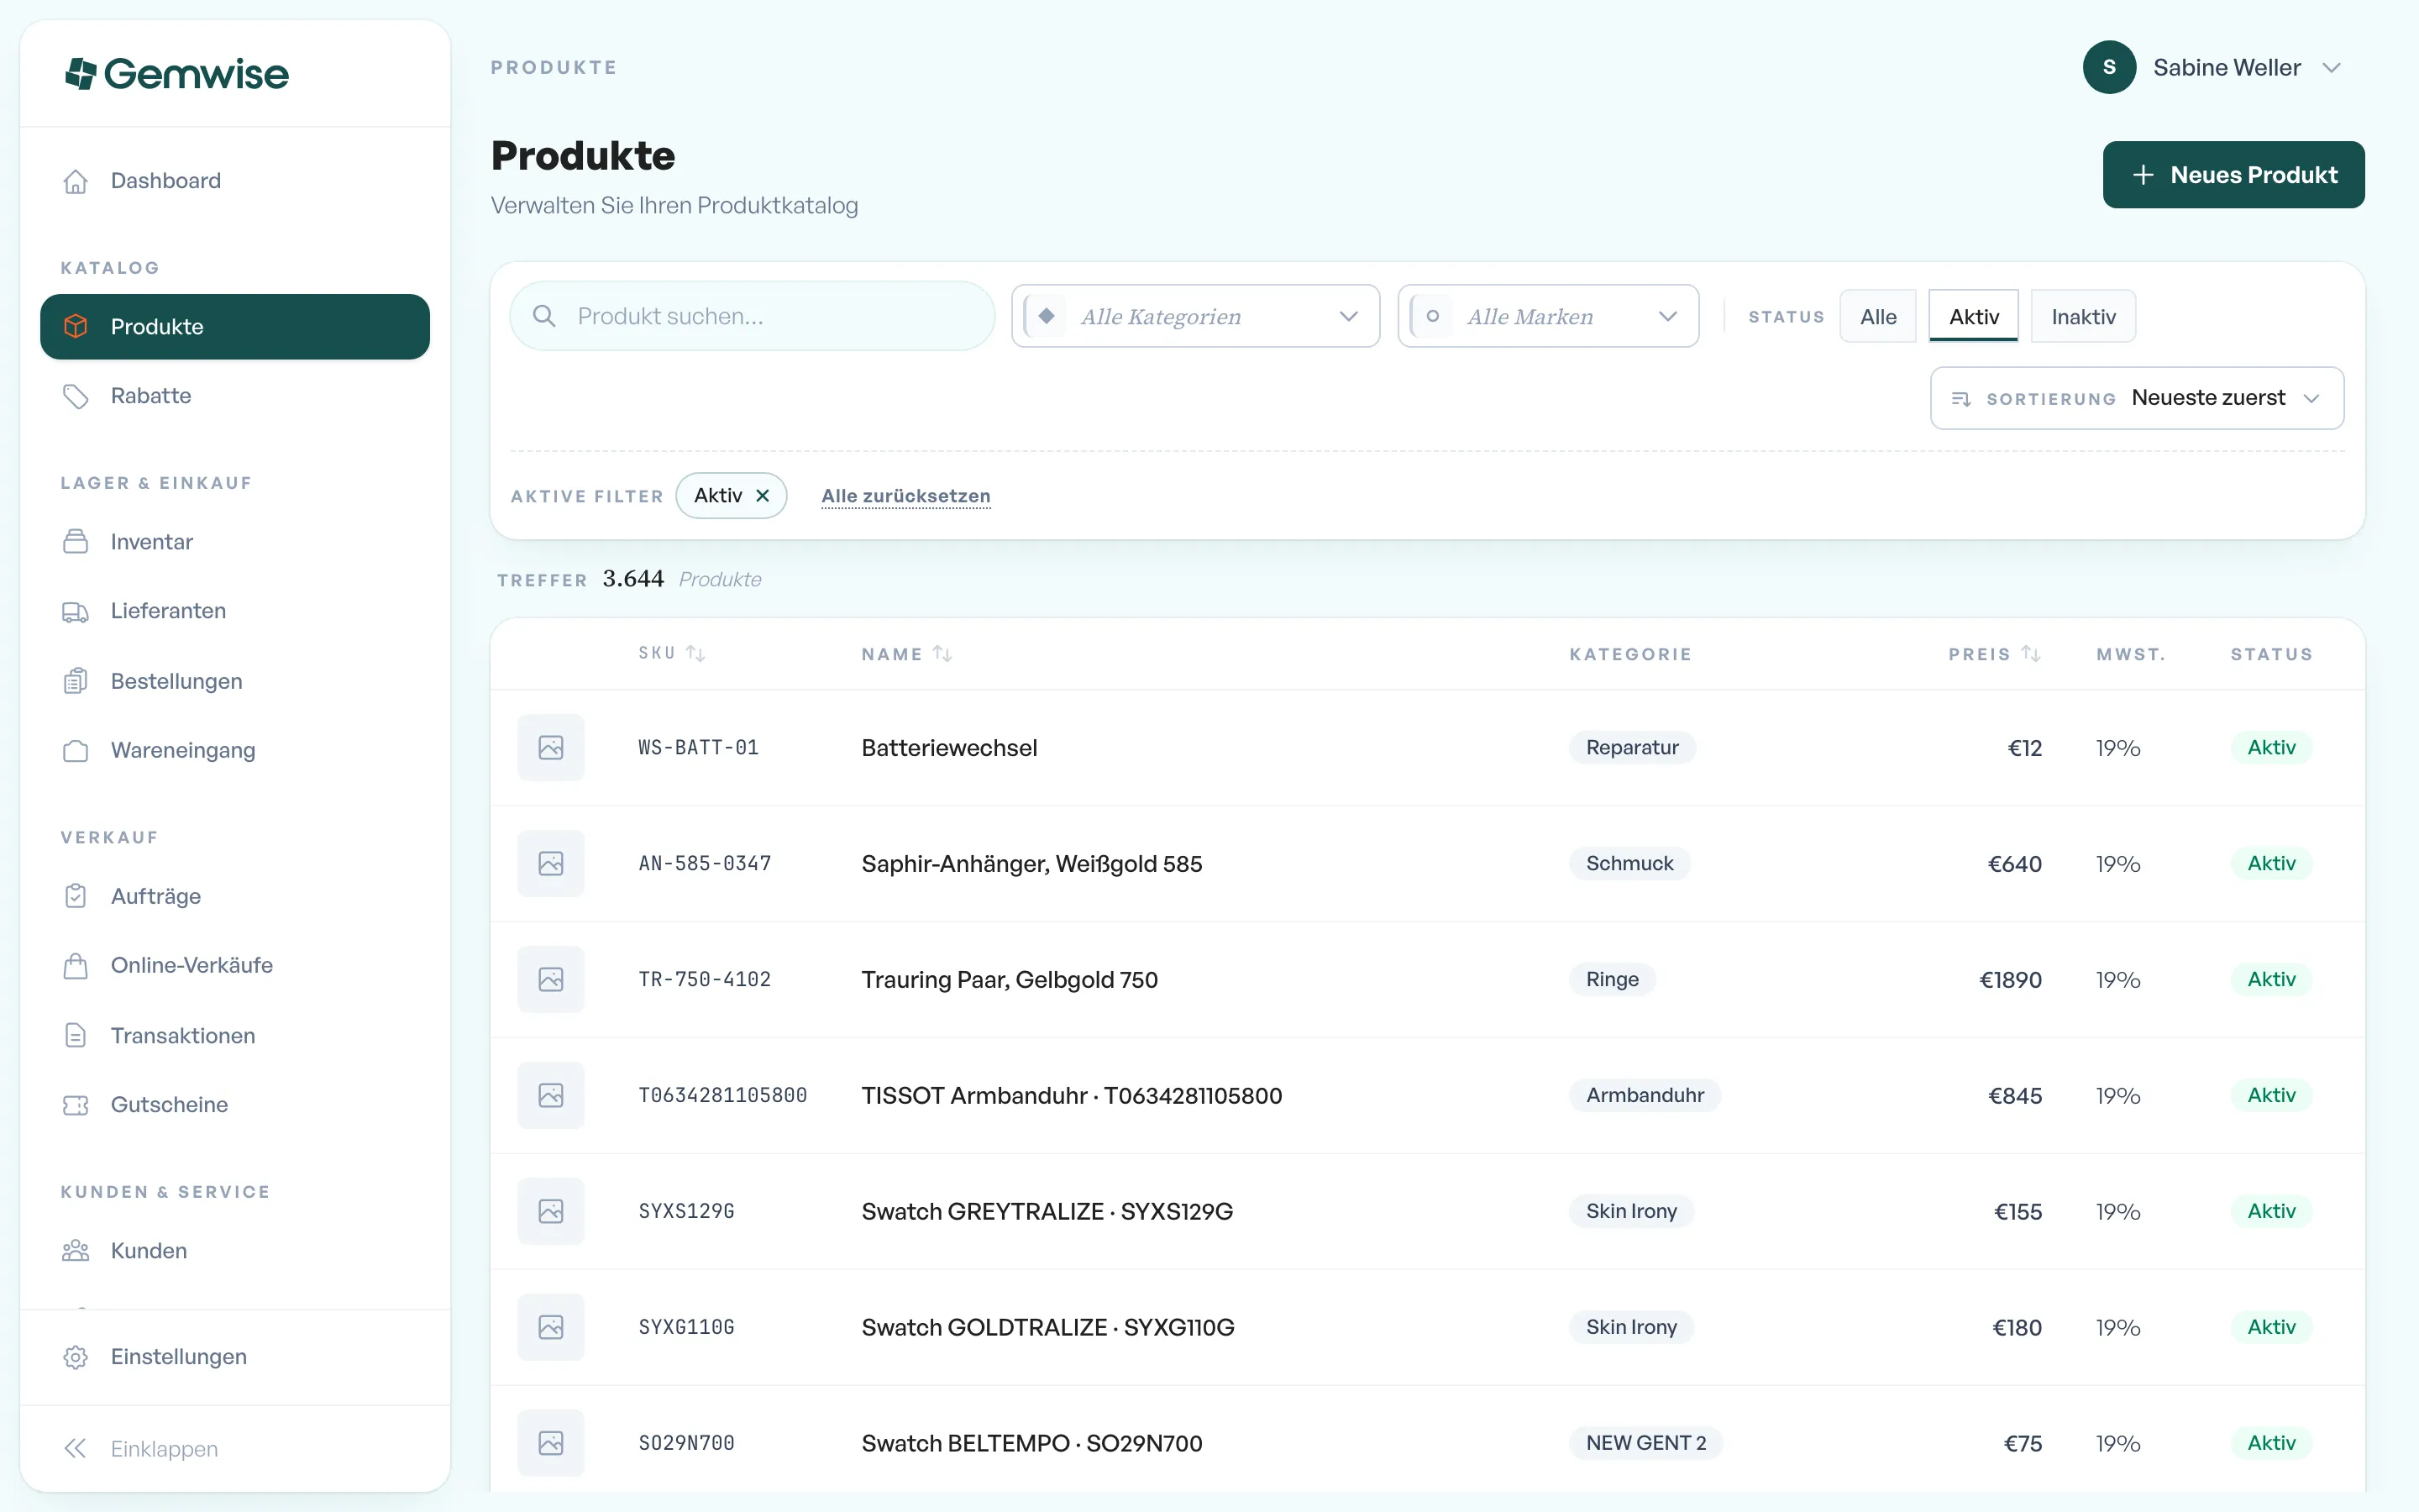This screenshot has height=1512, width=2419.
Task: Click Swatch GOLDTRALIZE · SYXG110G name
Action: (x=1047, y=1327)
